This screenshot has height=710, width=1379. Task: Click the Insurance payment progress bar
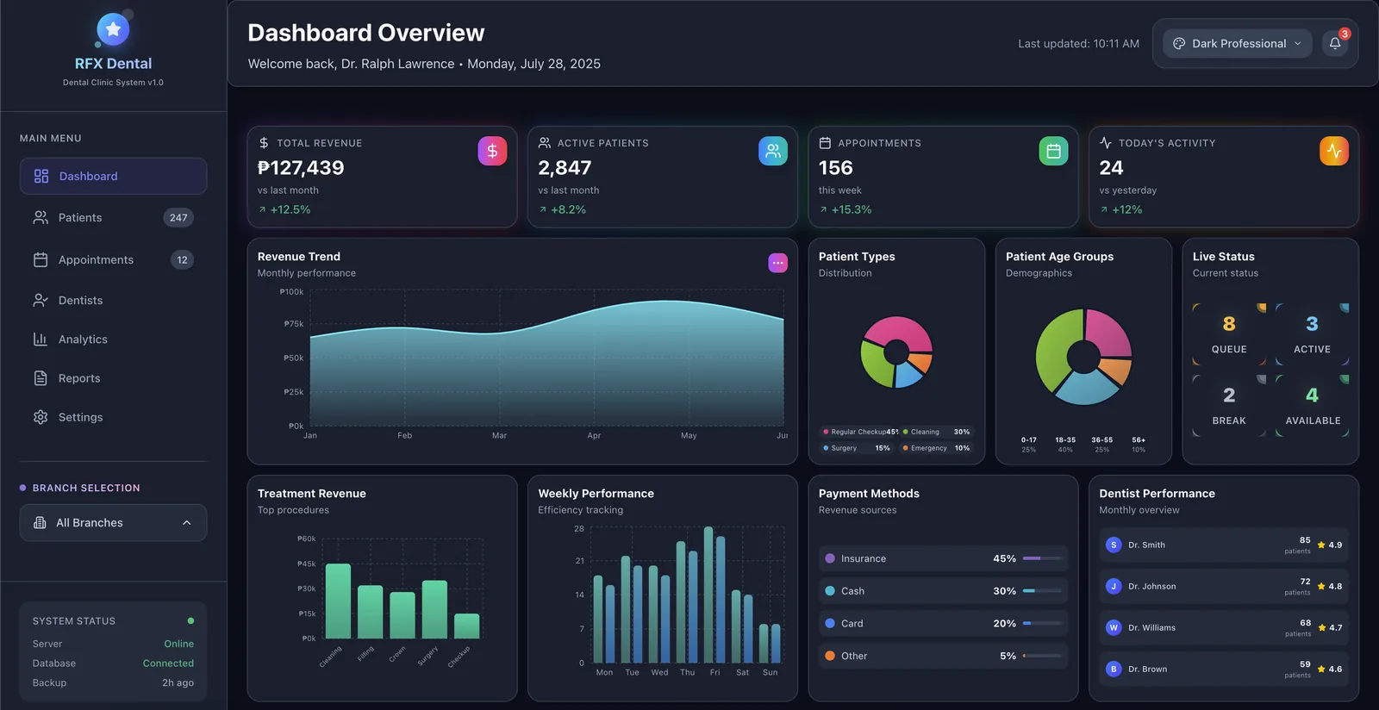click(x=1042, y=559)
